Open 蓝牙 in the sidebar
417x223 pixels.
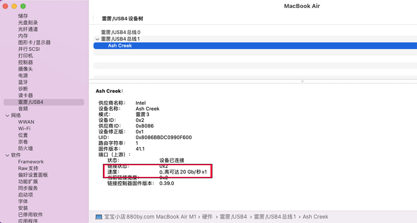pos(23,82)
